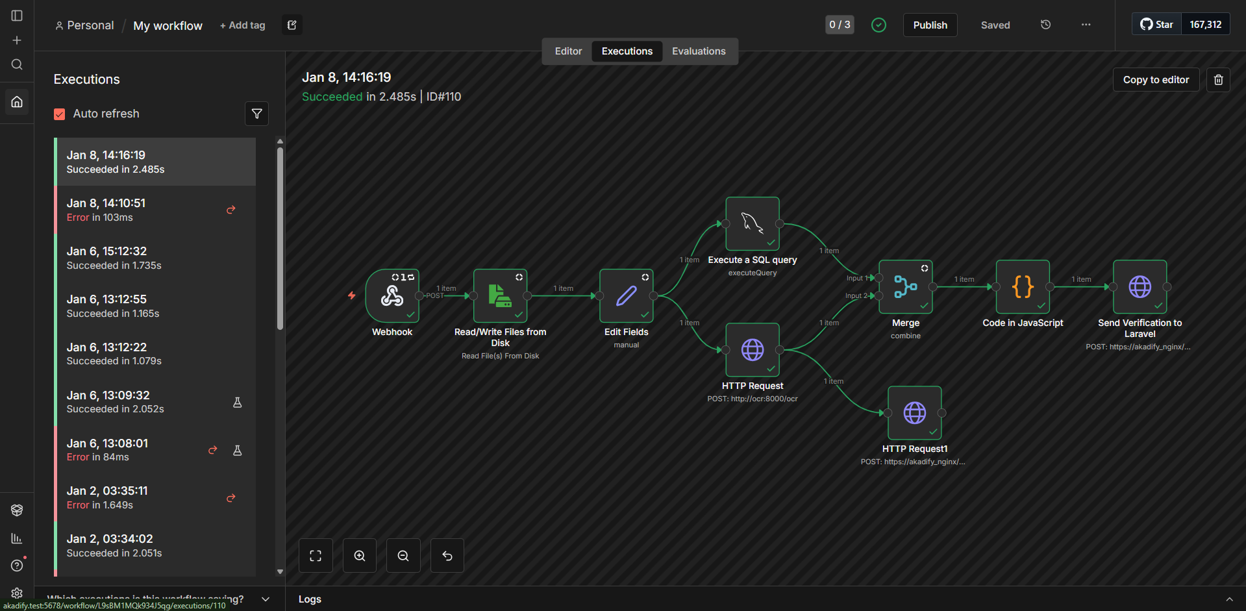Select the HTTP Request OCR node
This screenshot has height=611, width=1246.
pyautogui.click(x=753, y=350)
